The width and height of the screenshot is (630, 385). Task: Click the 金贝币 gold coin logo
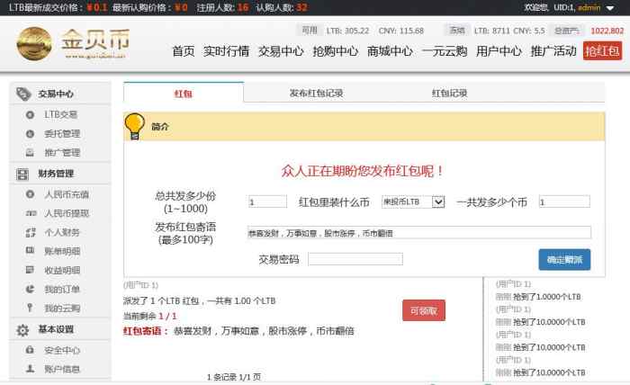(x=37, y=43)
